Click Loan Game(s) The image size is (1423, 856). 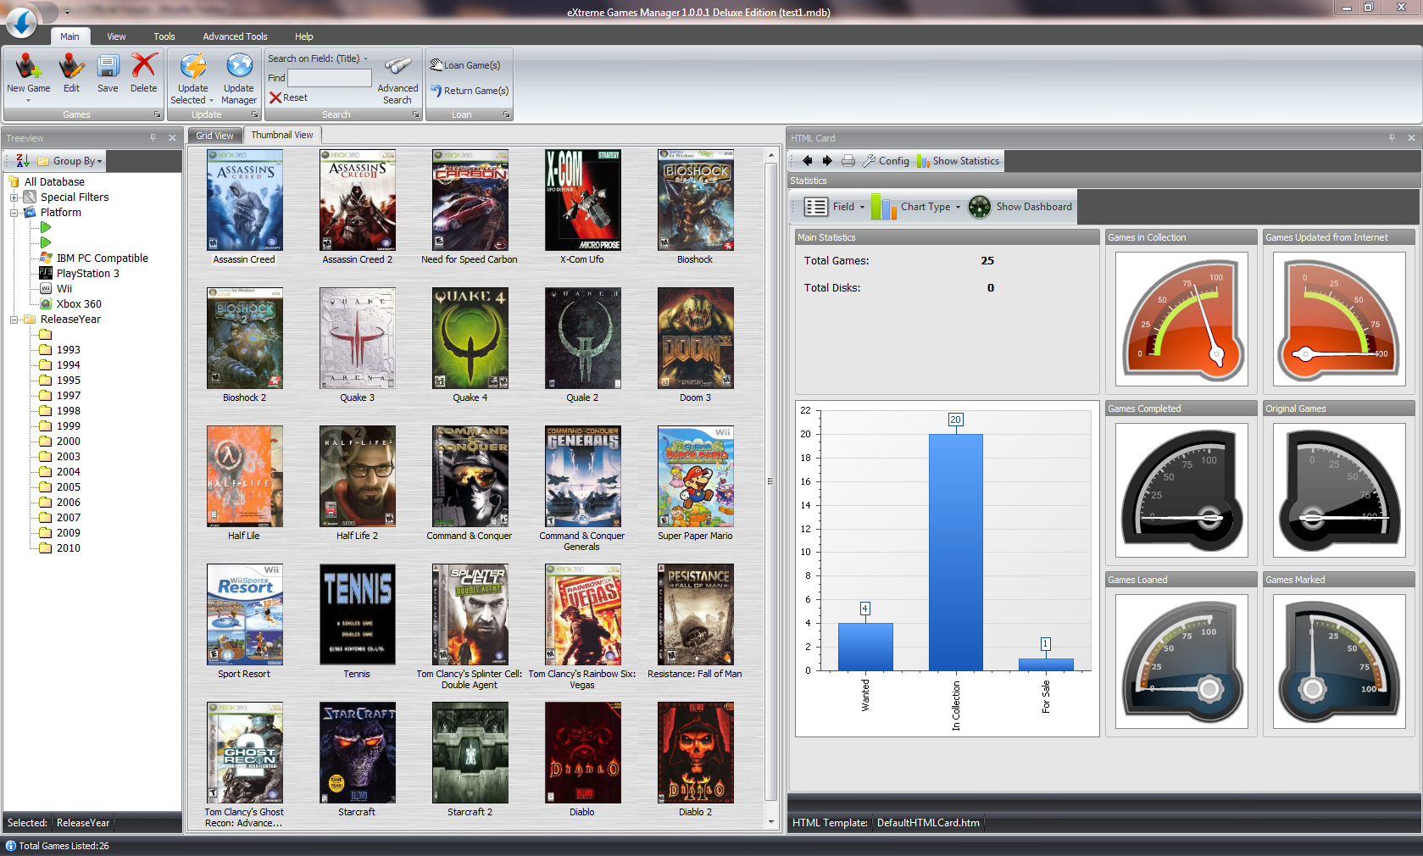pyautogui.click(x=465, y=65)
